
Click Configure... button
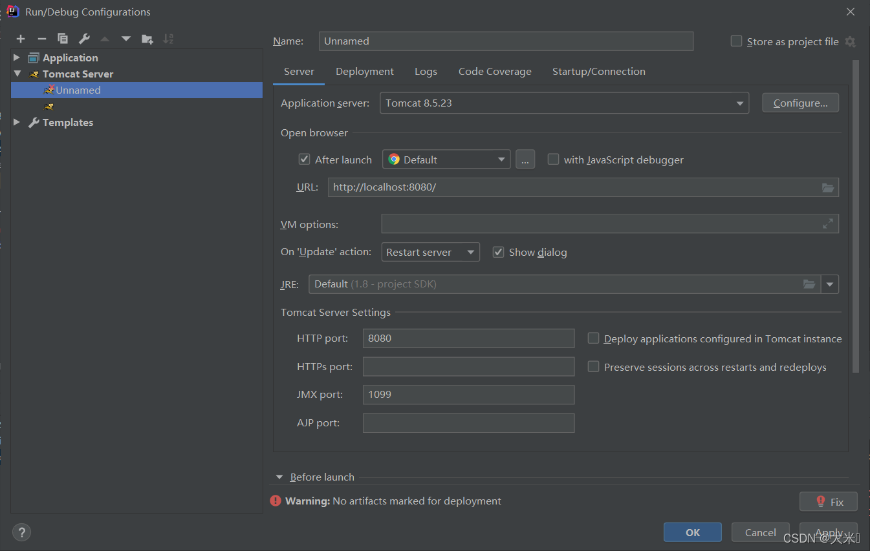point(800,103)
